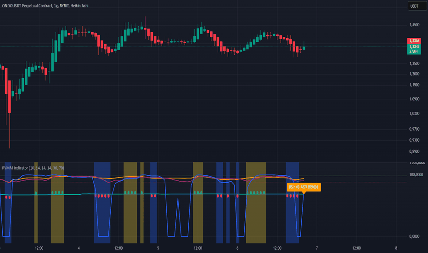Screen dimensions: 428x253
Task: Click the 0,8900 price axis label
Action: point(414,151)
